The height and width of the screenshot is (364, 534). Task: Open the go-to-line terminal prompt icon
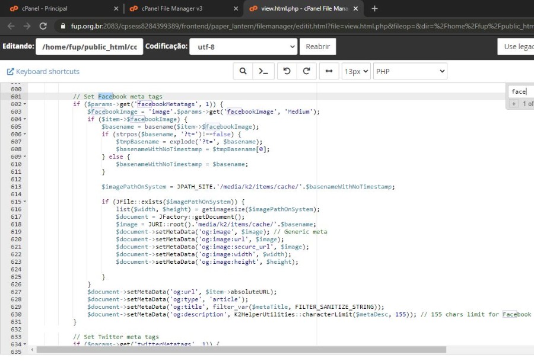[263, 71]
